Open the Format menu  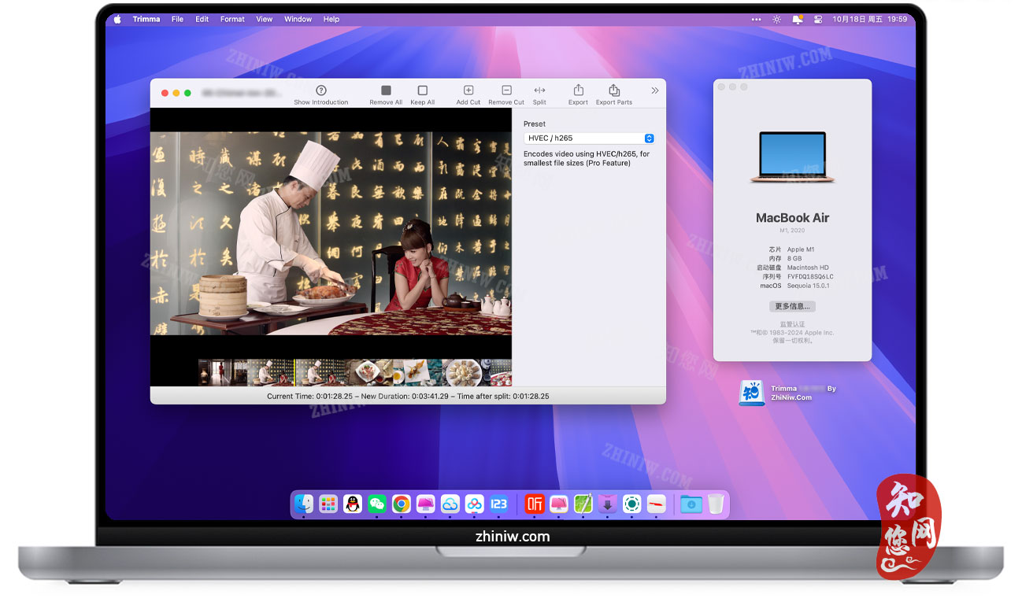232,19
